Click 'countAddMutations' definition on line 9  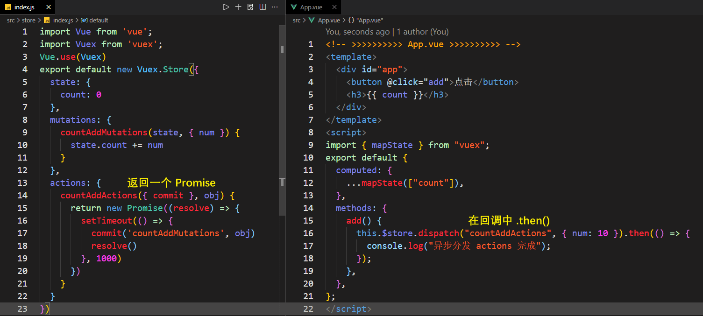click(x=104, y=132)
